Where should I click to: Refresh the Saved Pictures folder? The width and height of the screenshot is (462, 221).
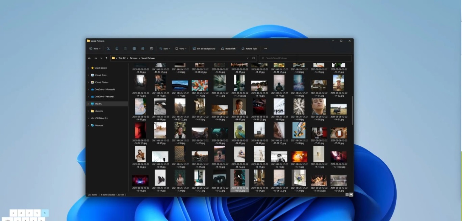(254, 58)
